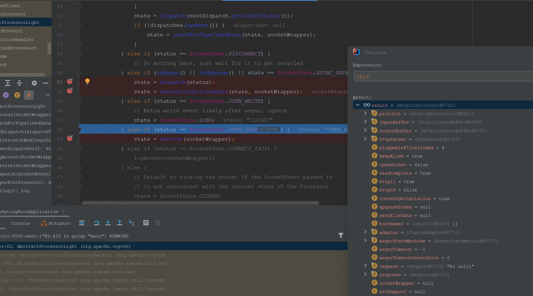Collapse the result root node

358,105
